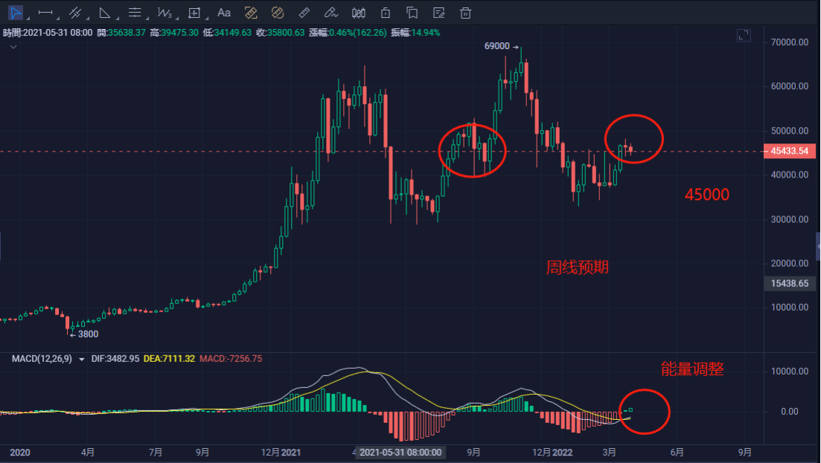This screenshot has height=463, width=821.
Task: Click the fullscreen expand chart icon
Action: [744, 35]
